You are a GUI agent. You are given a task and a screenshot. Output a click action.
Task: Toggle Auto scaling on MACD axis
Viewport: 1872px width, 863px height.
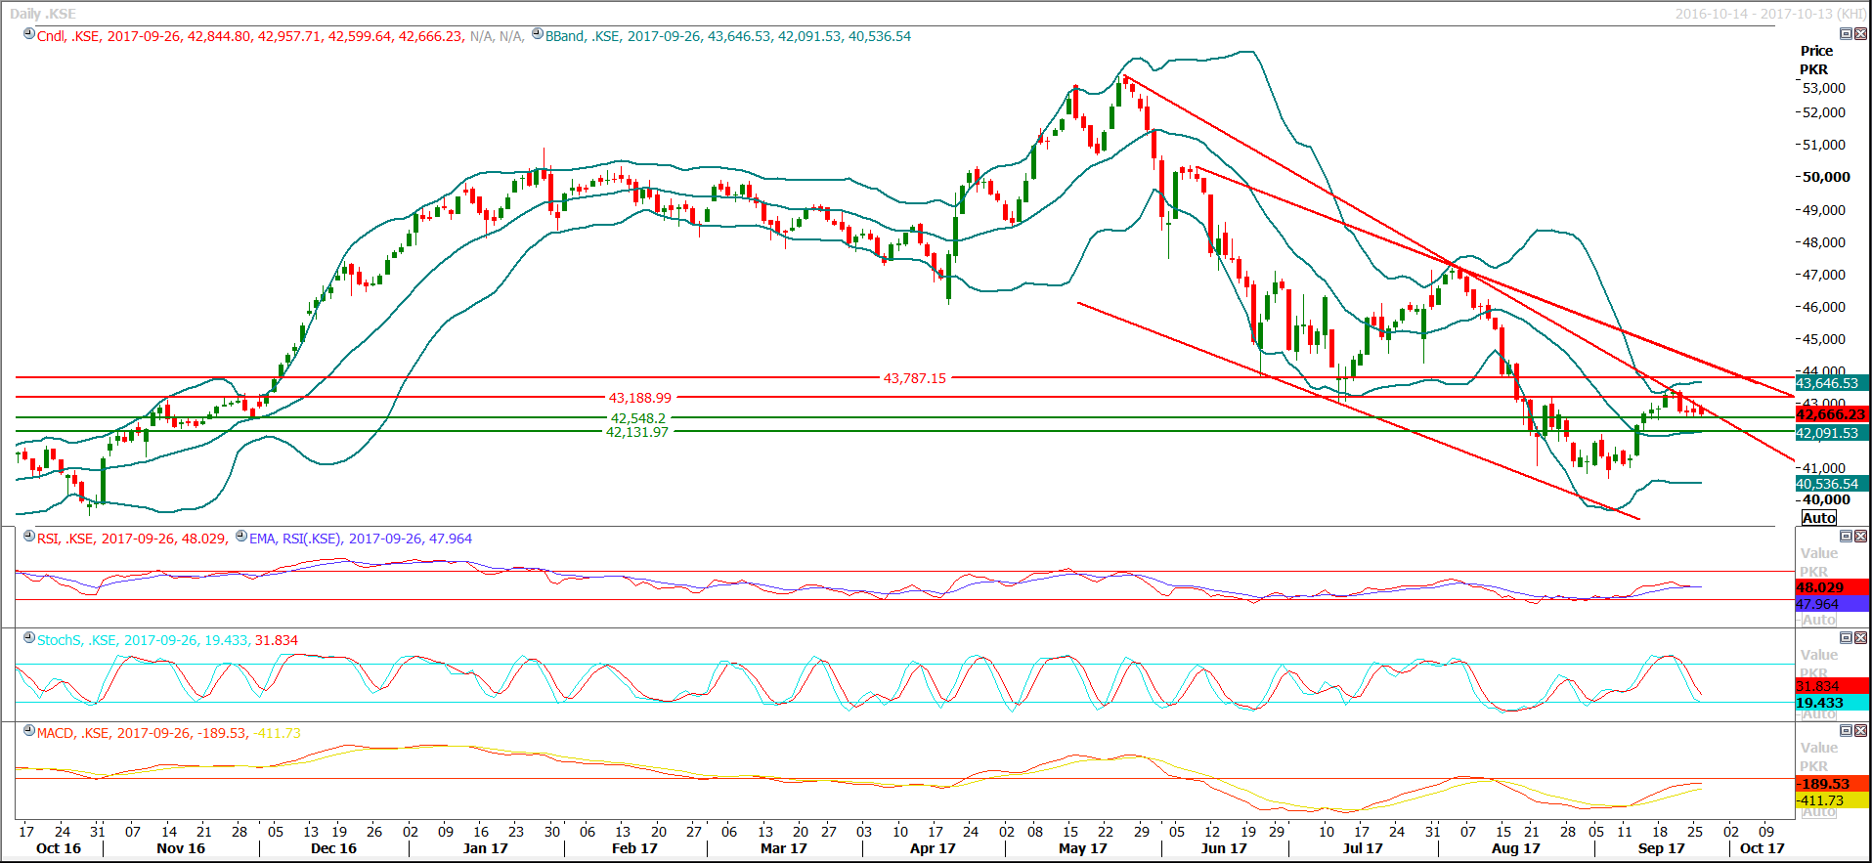pos(1818,812)
